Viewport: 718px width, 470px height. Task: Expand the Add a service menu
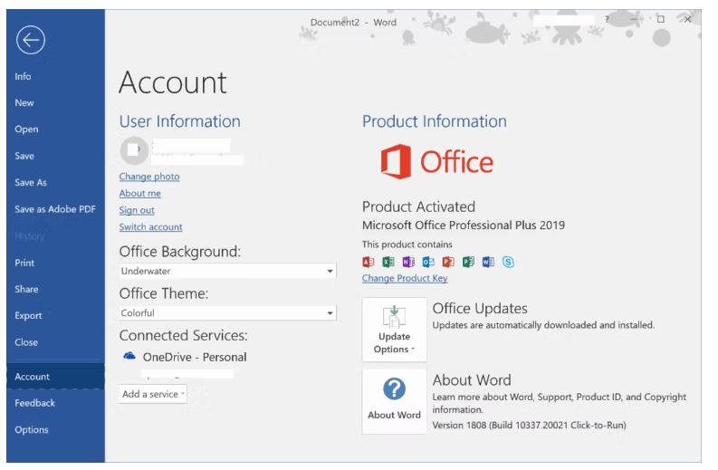tap(153, 395)
